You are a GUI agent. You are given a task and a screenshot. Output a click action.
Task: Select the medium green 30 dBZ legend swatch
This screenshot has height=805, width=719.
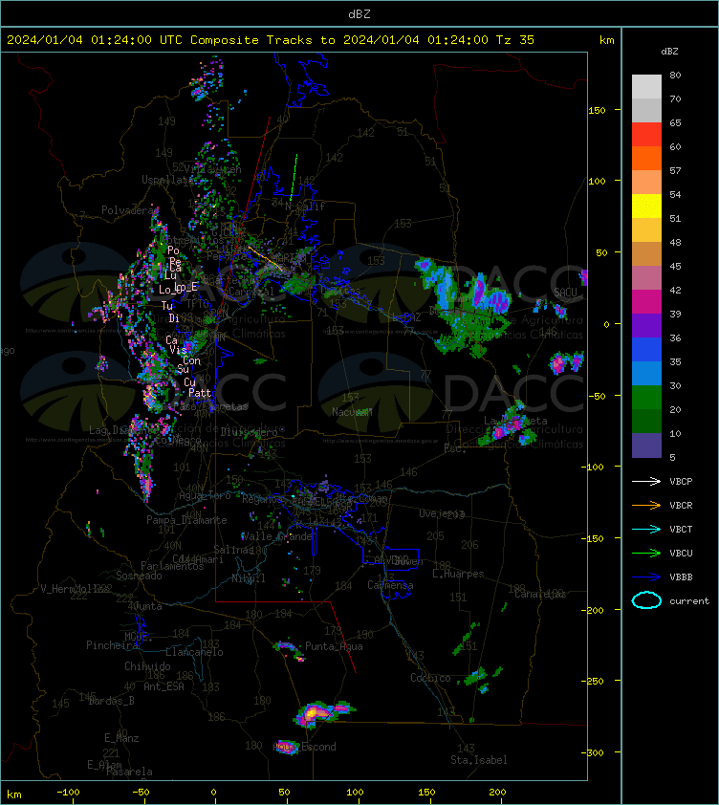pos(646,398)
